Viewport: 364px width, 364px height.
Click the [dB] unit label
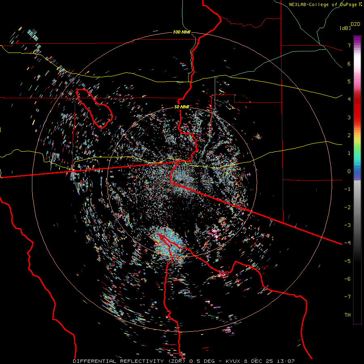click(345, 28)
